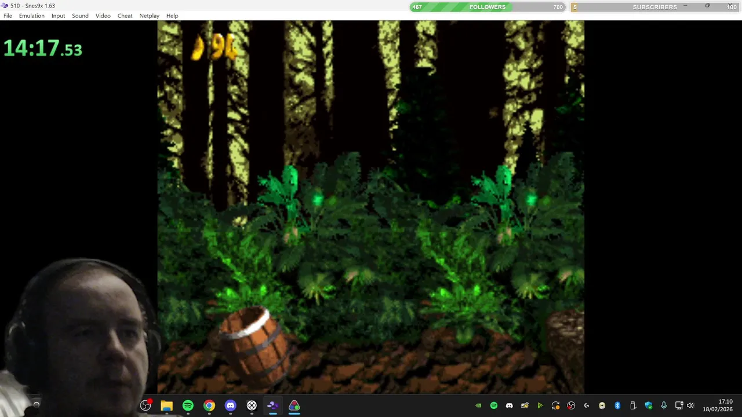742x417 pixels.
Task: Open the Emulation menu
Action: (31, 16)
